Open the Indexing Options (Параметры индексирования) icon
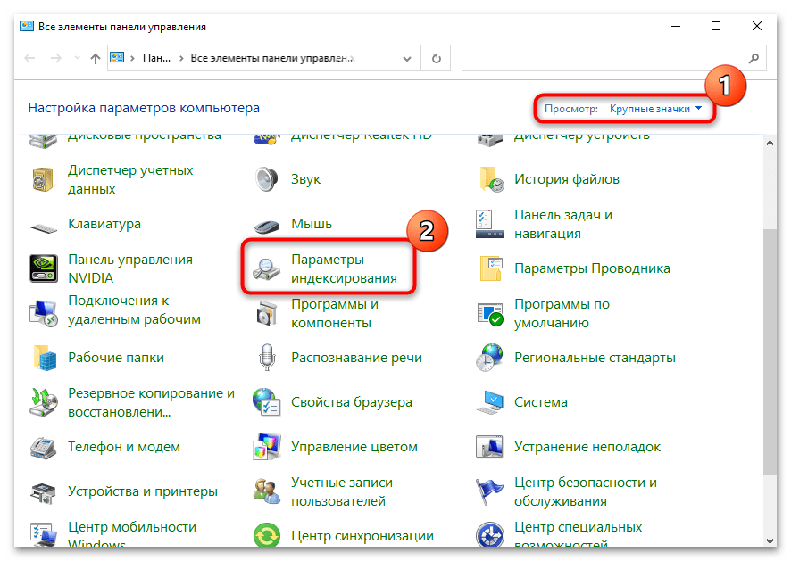 (x=268, y=268)
